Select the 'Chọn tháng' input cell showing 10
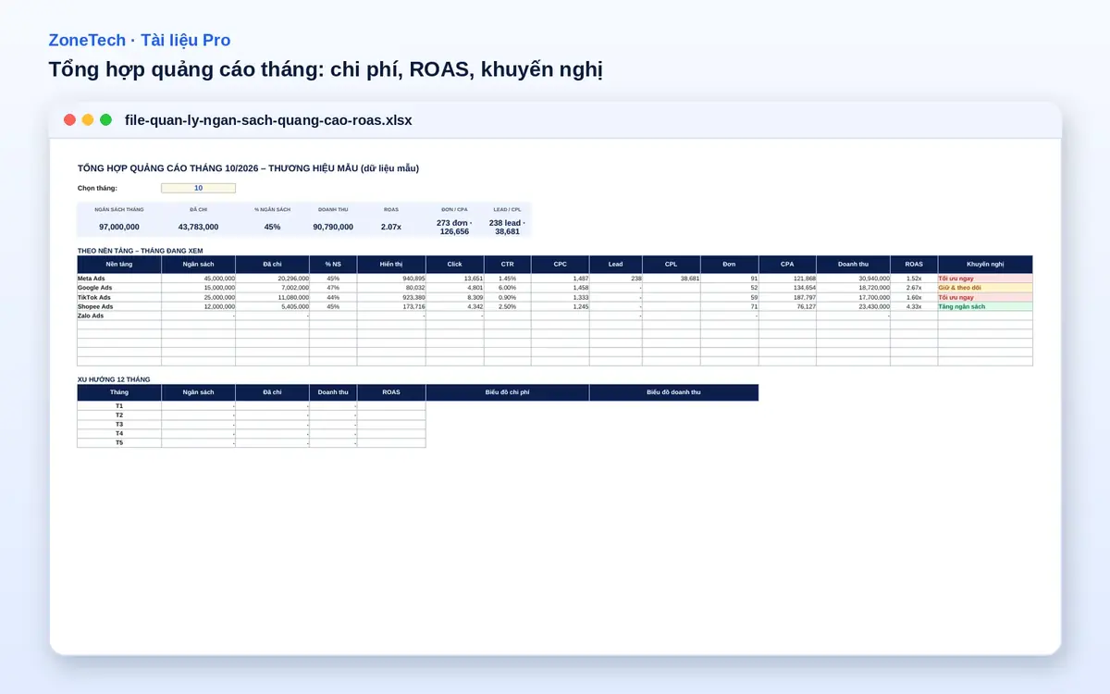The height and width of the screenshot is (694, 1110). click(x=198, y=188)
